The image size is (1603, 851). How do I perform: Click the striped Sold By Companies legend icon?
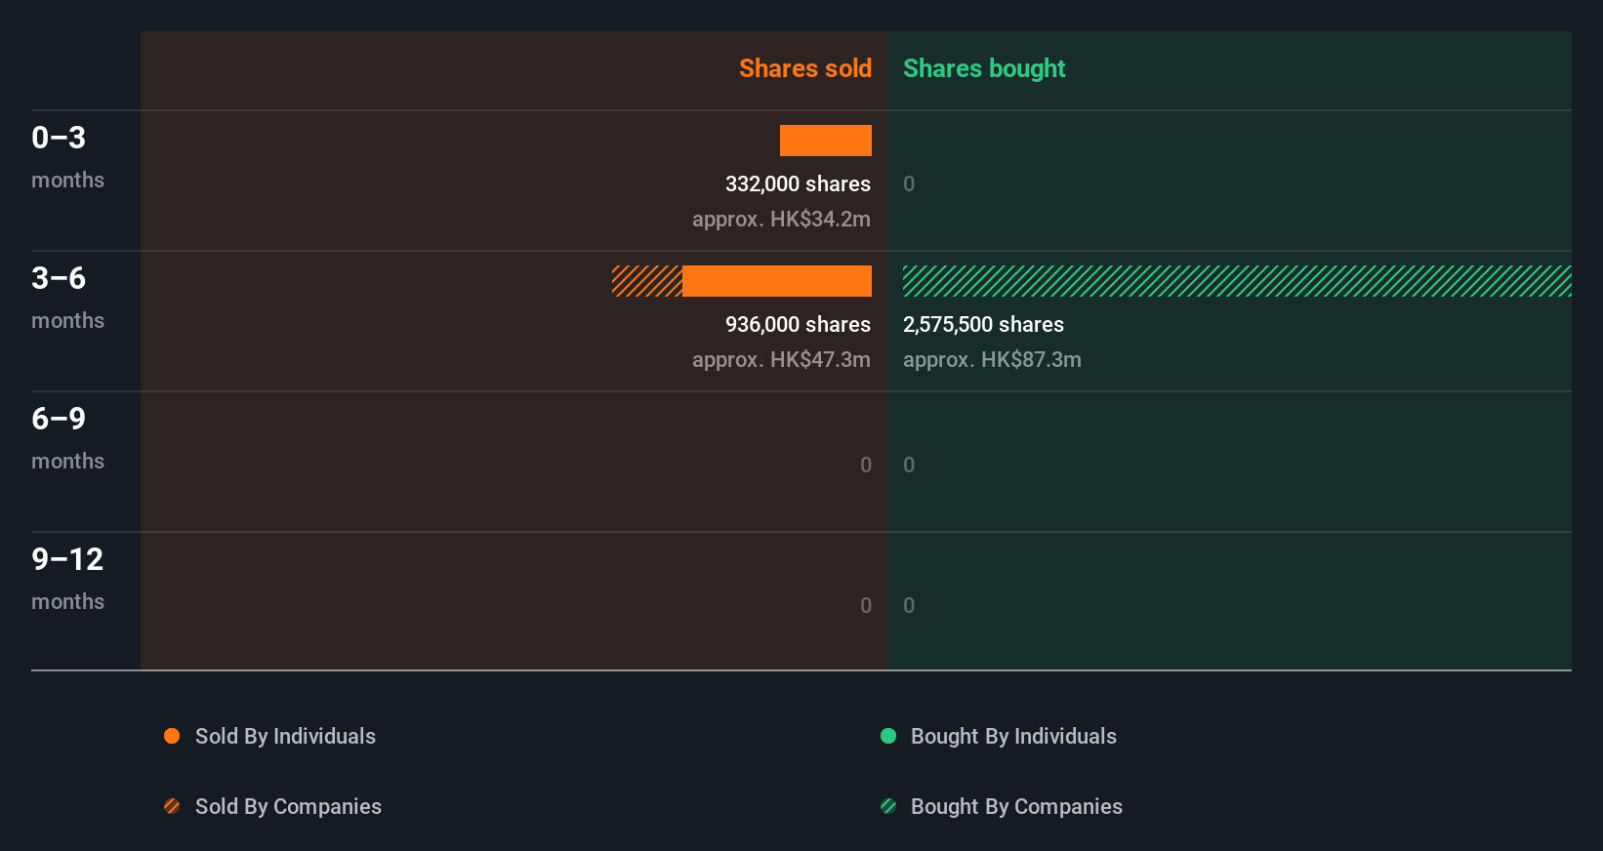[172, 806]
